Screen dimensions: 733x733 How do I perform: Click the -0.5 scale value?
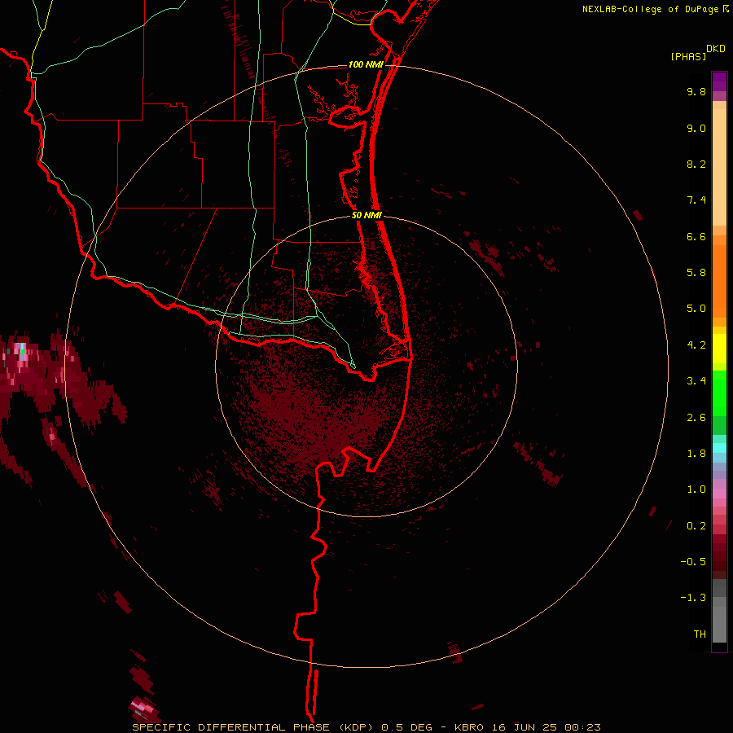click(x=693, y=562)
